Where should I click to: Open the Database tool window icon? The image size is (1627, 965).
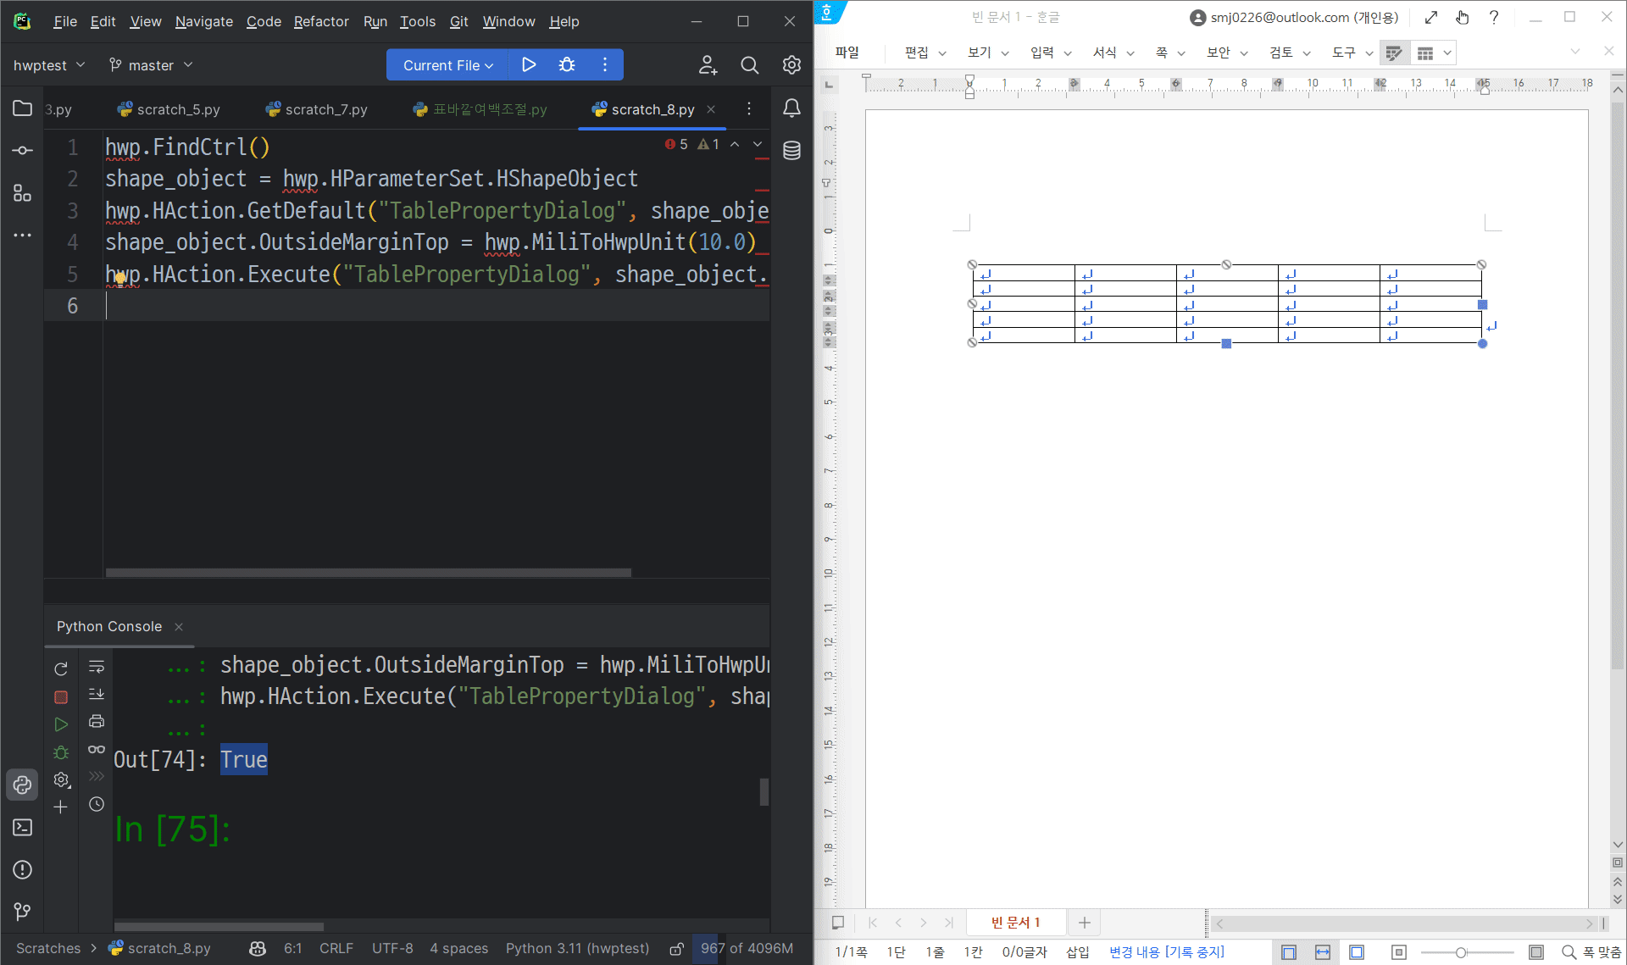point(791,151)
